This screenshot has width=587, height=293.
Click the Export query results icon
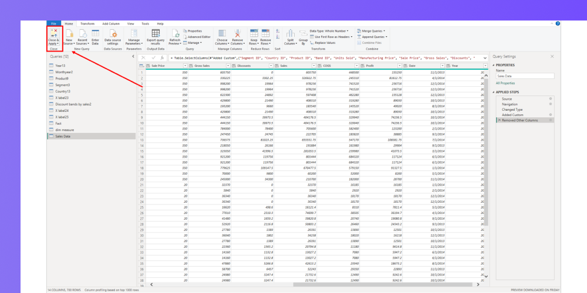[x=156, y=33]
